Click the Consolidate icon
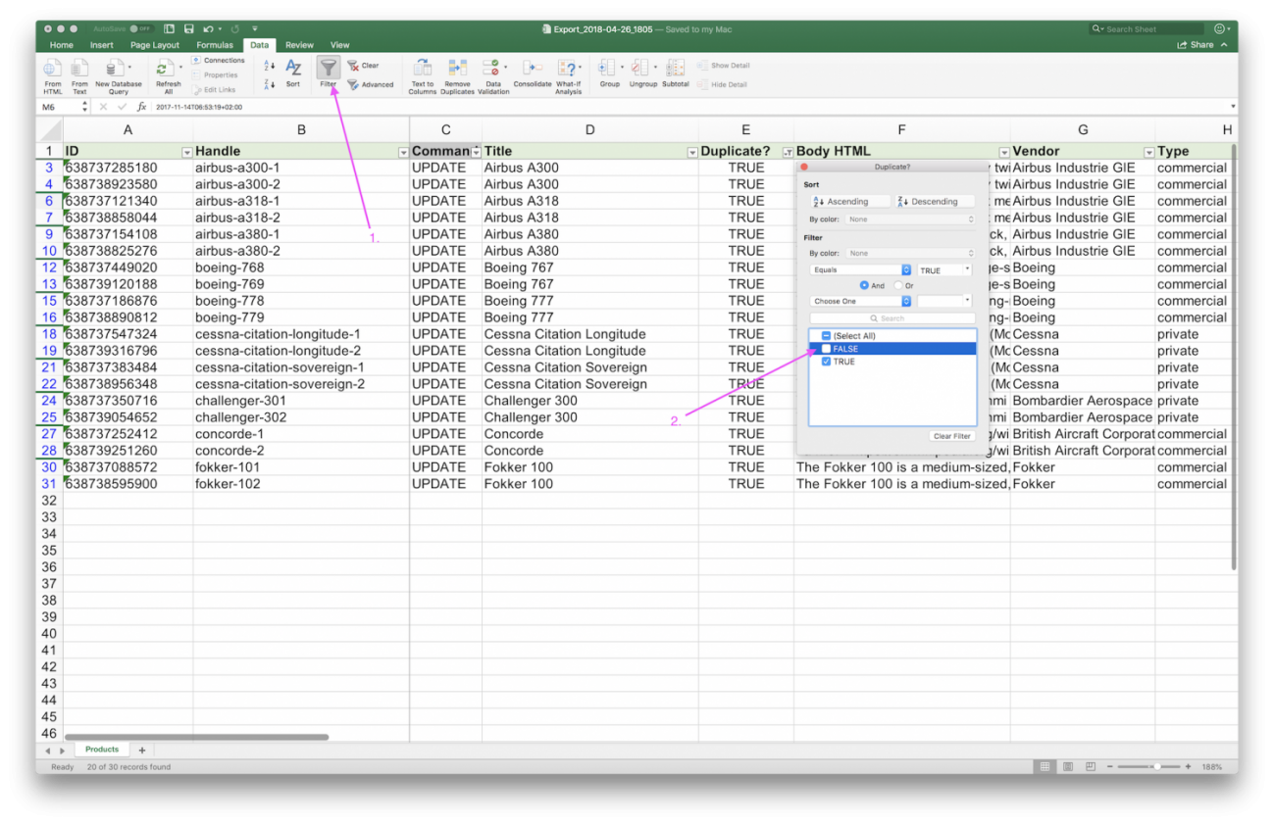The height and width of the screenshot is (825, 1274). (x=532, y=69)
